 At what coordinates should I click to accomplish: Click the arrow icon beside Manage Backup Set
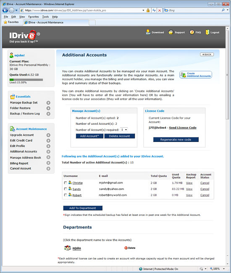48,103
